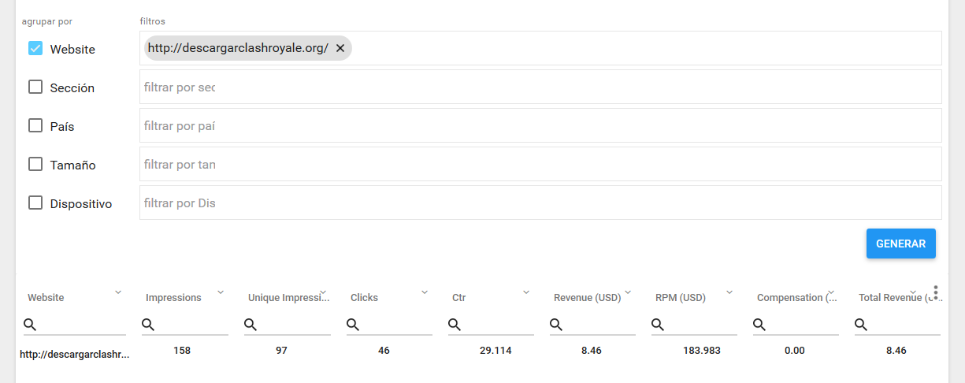The image size is (965, 383).
Task: Click the descargarclashr... website row link
Action: 74,355
